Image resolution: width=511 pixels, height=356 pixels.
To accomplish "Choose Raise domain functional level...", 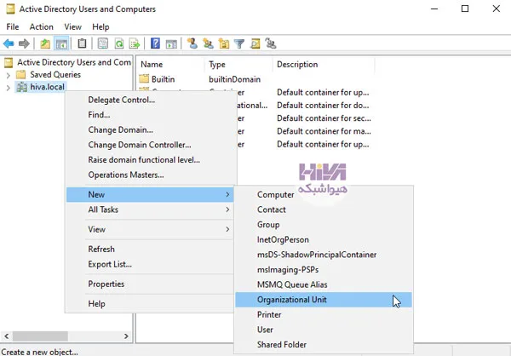I will pyautogui.click(x=150, y=160).
